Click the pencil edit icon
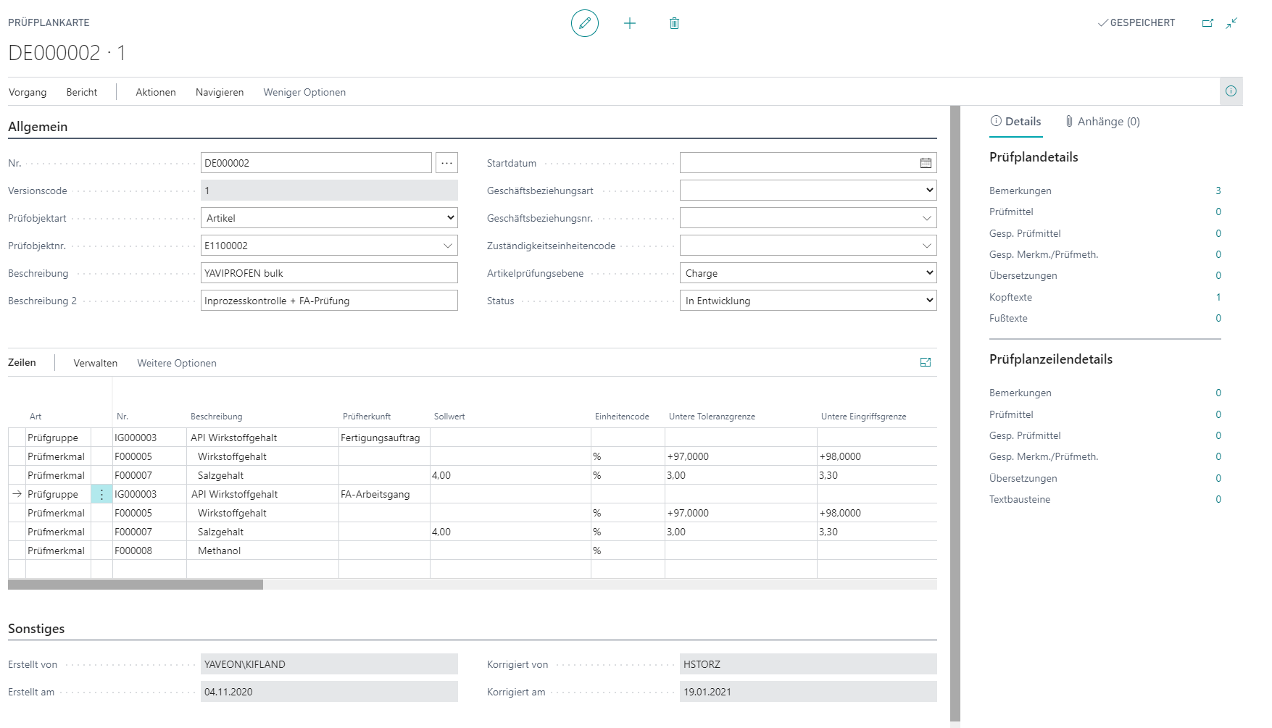 point(584,23)
